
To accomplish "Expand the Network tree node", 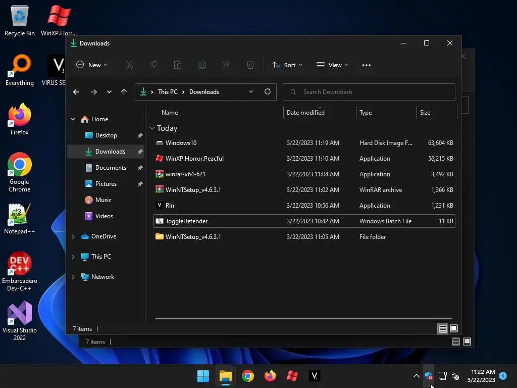I will (73, 277).
